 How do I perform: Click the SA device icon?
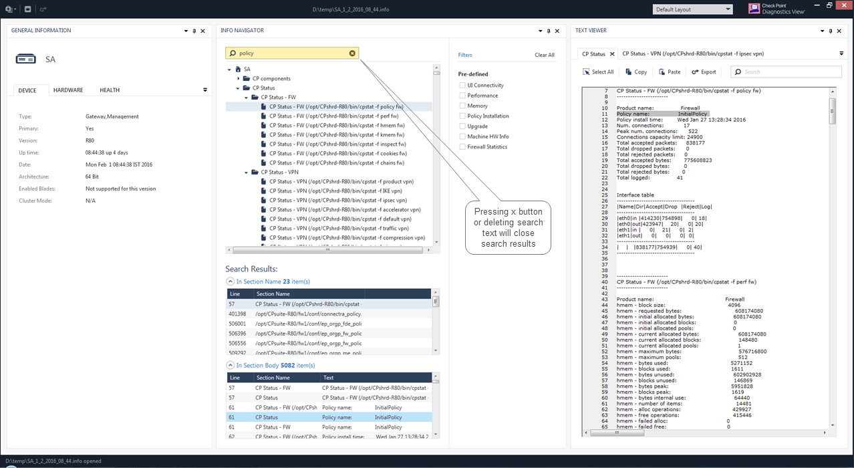25,60
